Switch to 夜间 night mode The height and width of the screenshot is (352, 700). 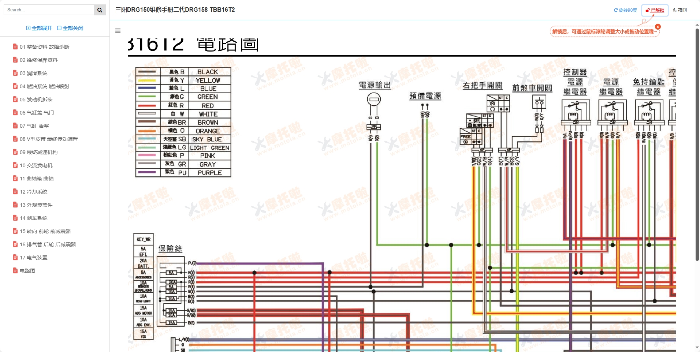[x=680, y=10]
